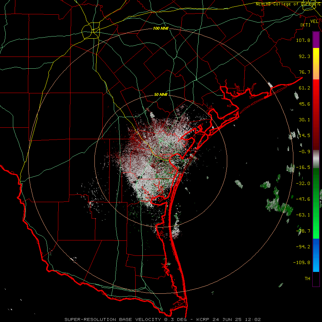The image size is (322, 322).
Task: Click the 92.3 velocity scale value
Action: click(x=304, y=56)
